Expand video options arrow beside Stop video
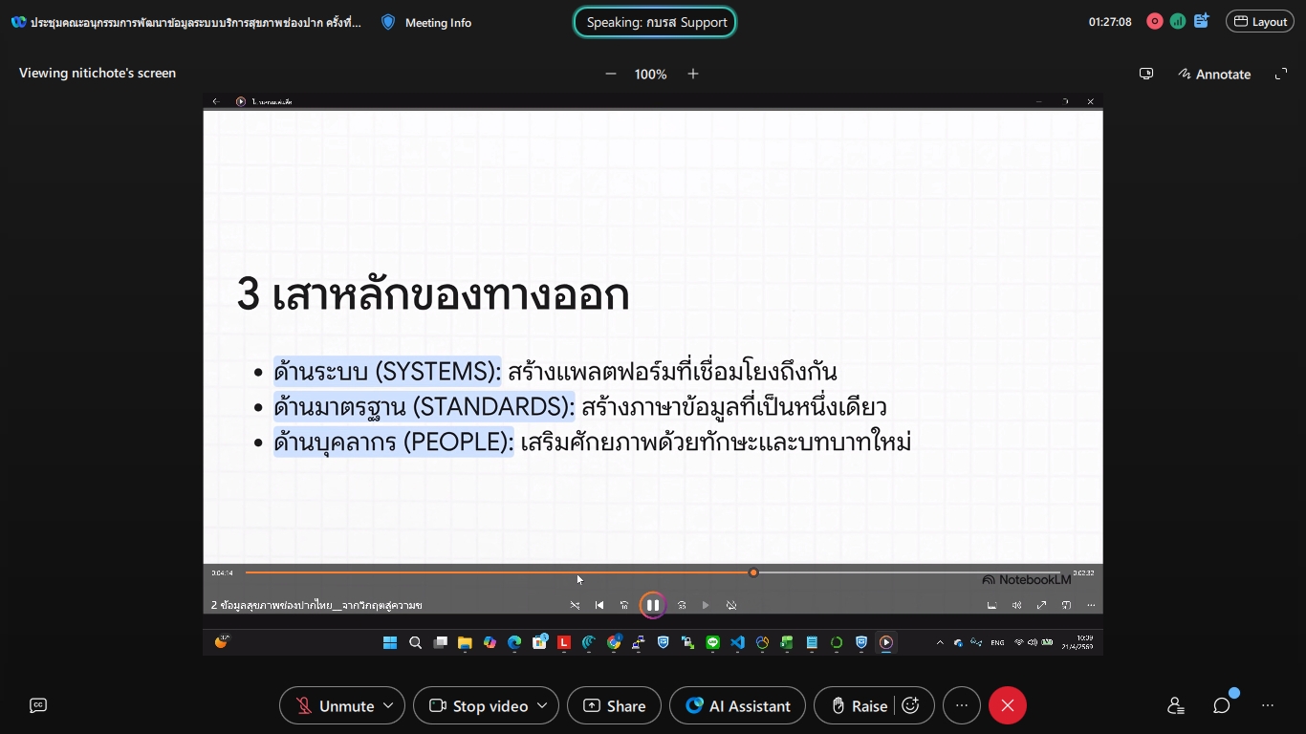The width and height of the screenshot is (1306, 734). click(x=542, y=705)
